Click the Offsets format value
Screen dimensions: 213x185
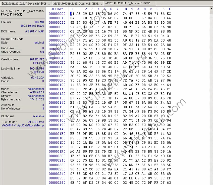pos(36,96)
